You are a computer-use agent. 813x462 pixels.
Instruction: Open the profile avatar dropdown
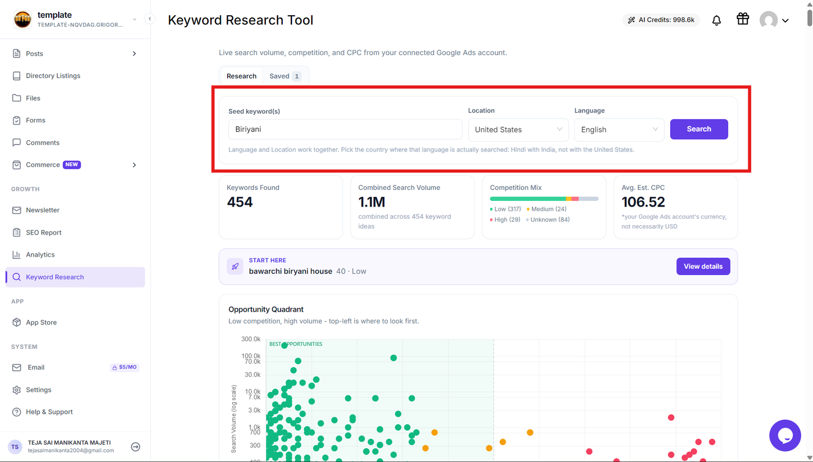tap(774, 20)
